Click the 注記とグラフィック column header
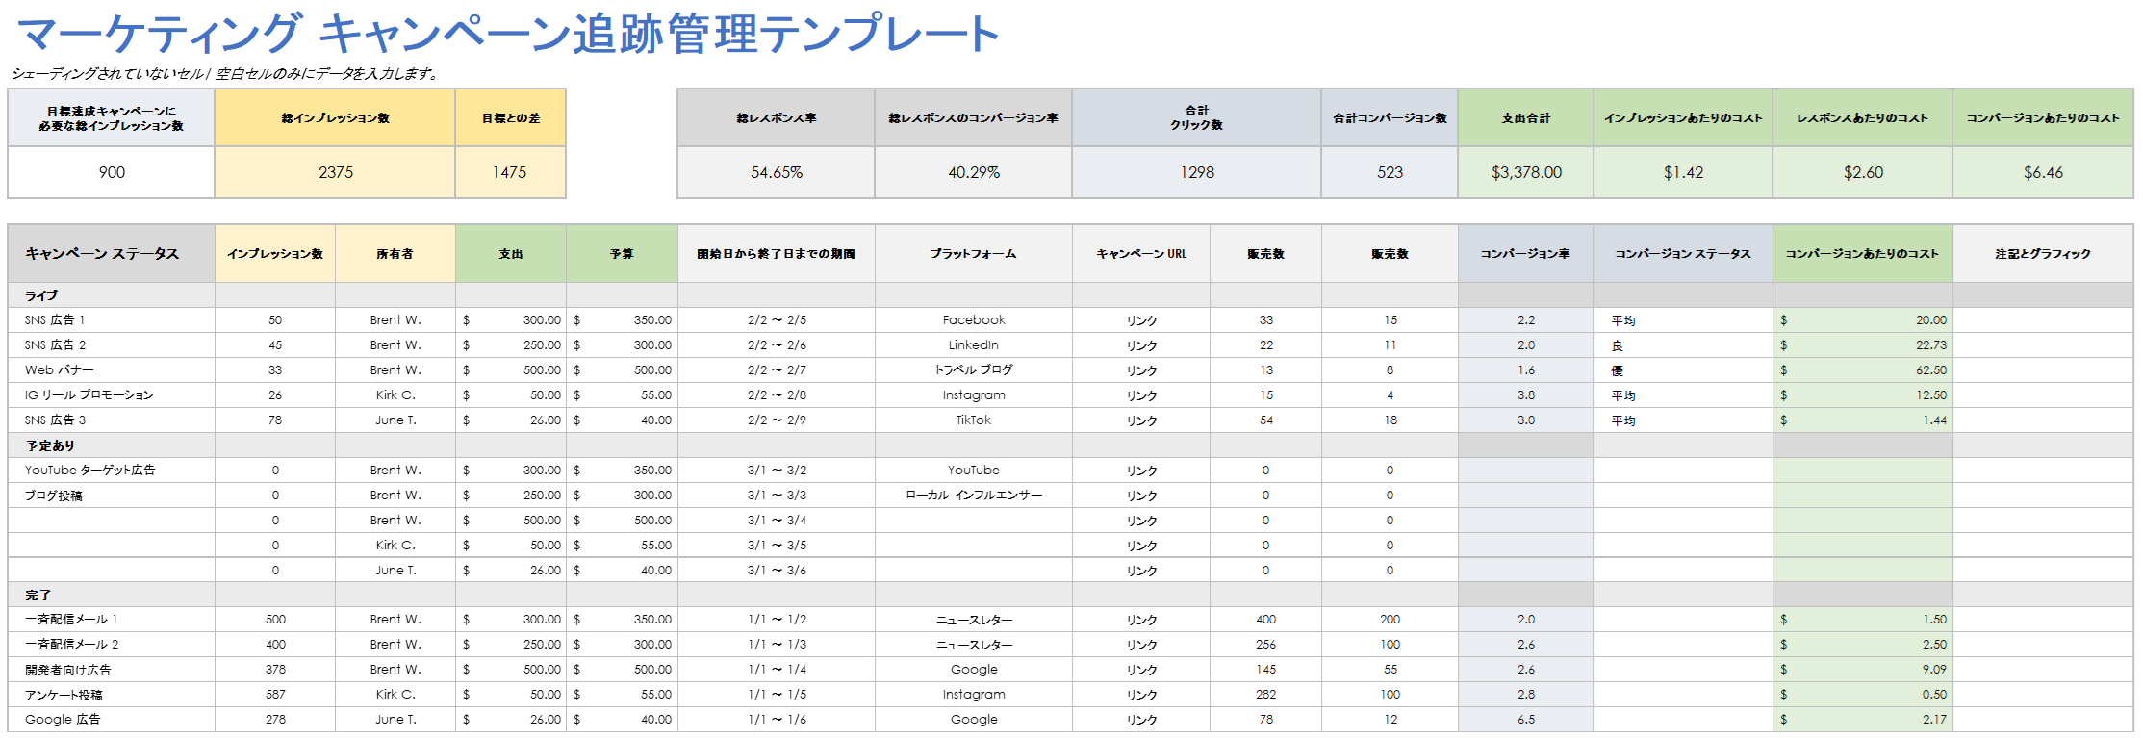This screenshot has width=2143, height=738. [2043, 254]
